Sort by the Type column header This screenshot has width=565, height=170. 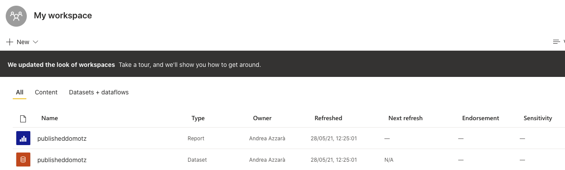pos(198,118)
